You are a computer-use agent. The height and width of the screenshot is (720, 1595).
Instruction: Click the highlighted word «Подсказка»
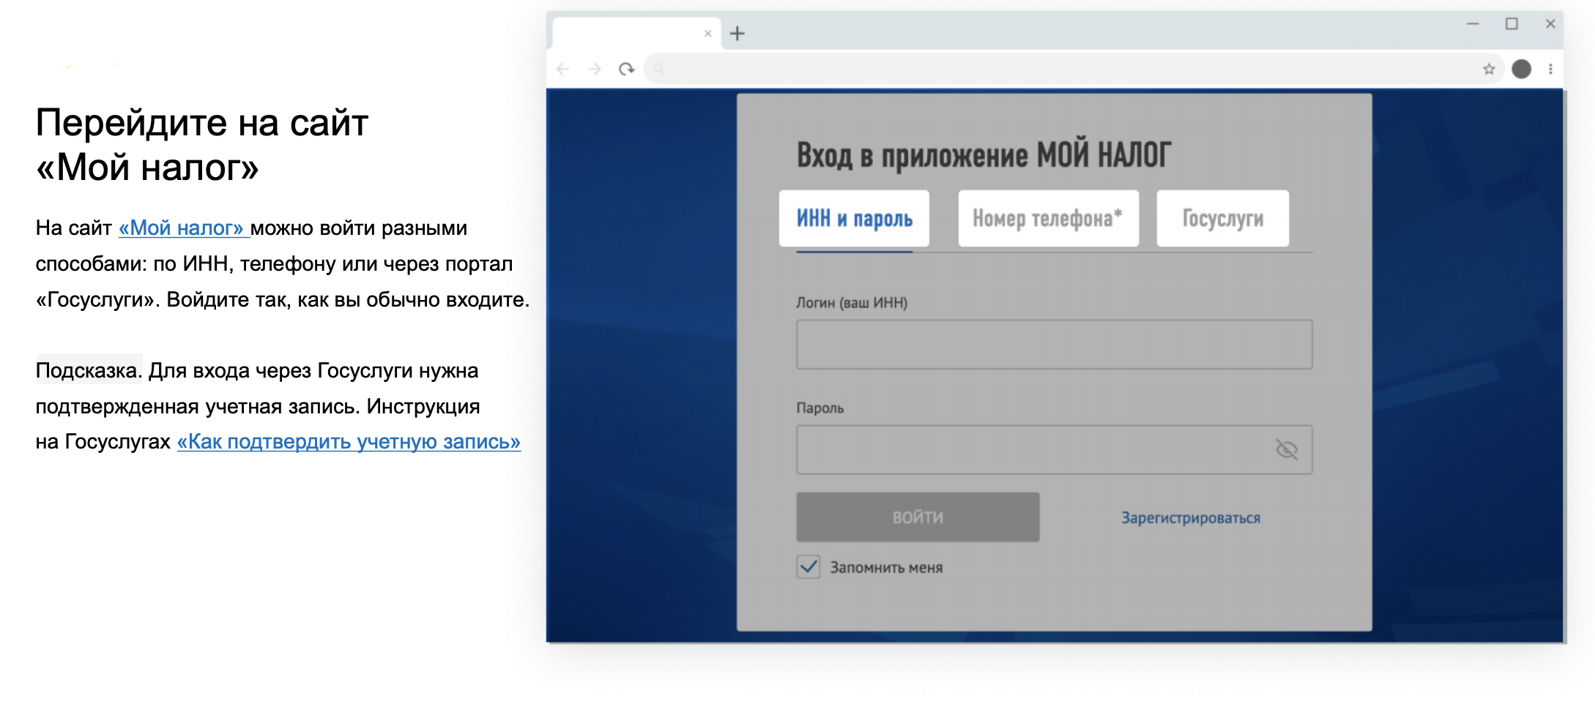point(87,370)
